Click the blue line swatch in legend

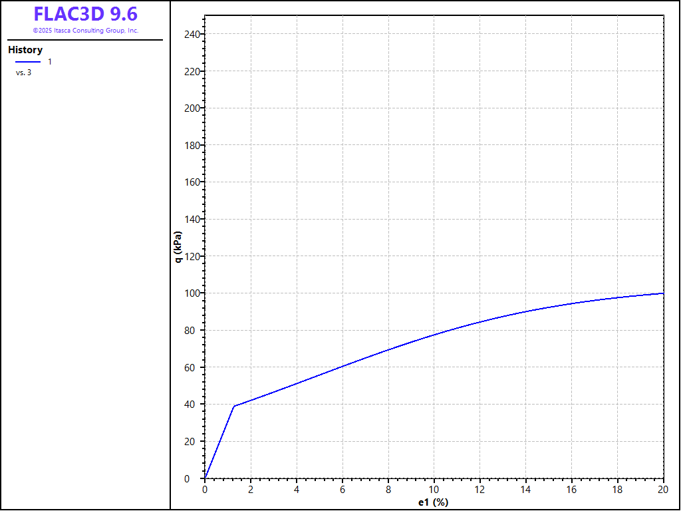[x=28, y=62]
